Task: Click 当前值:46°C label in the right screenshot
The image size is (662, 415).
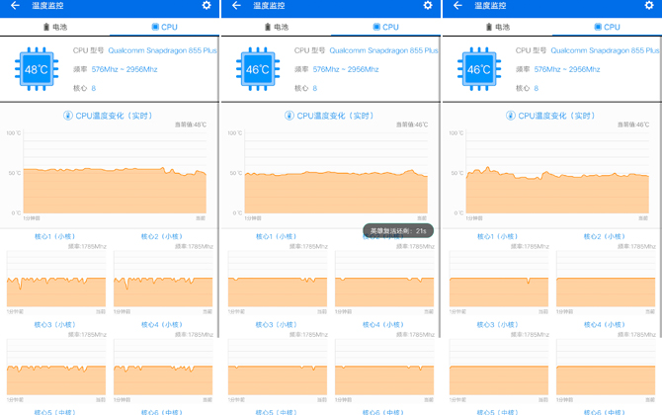Action: click(633, 124)
